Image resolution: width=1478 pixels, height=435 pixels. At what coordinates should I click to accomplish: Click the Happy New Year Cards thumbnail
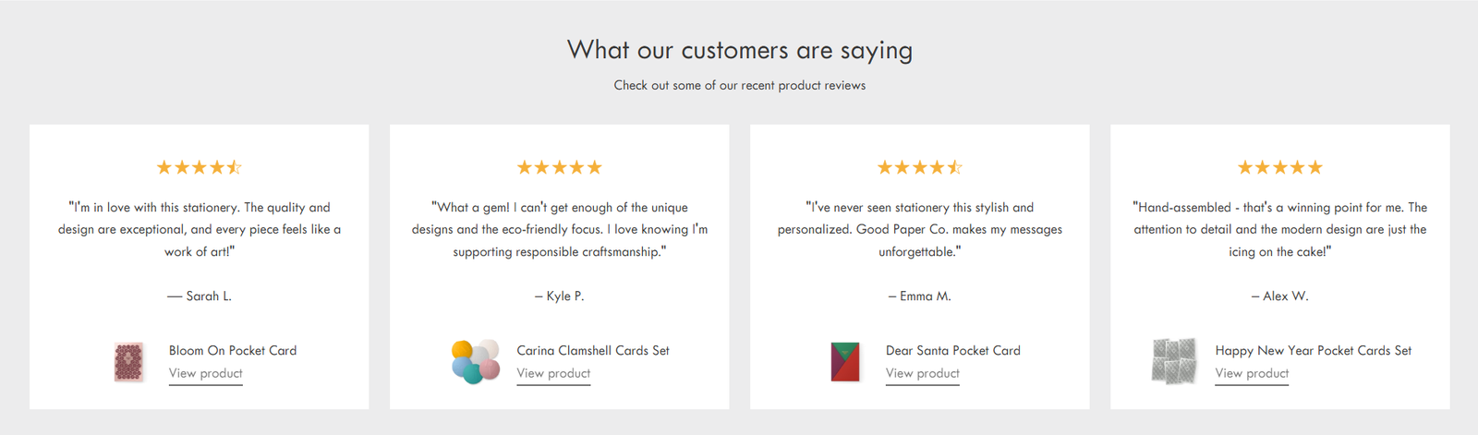(x=1174, y=361)
